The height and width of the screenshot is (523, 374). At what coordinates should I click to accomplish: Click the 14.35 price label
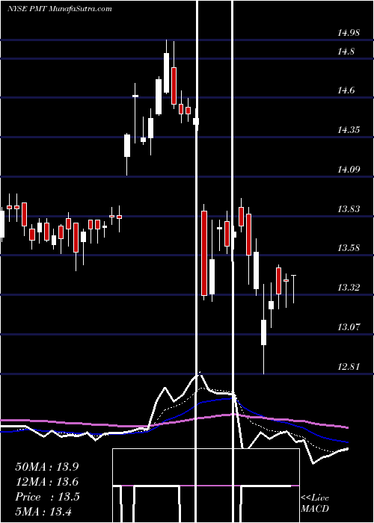(x=349, y=129)
